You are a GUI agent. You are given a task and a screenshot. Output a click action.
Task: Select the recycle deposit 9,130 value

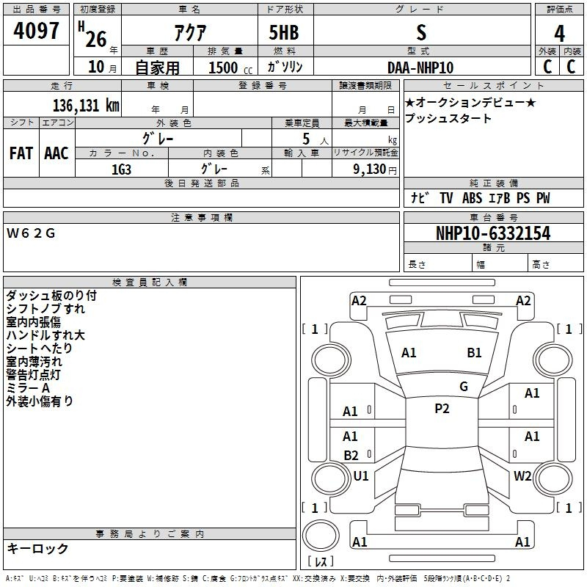click(365, 169)
